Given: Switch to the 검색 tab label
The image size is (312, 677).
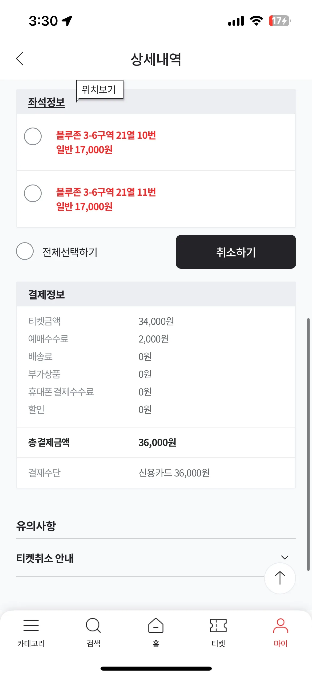Looking at the screenshot, I should tap(93, 643).
